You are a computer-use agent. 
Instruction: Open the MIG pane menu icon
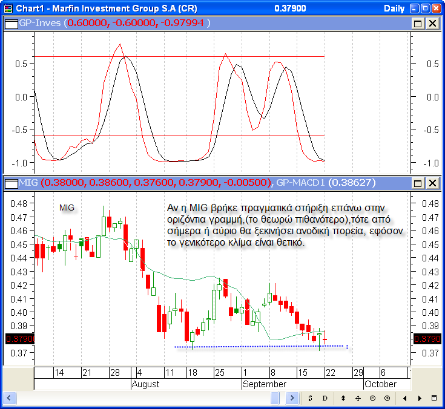(11, 183)
